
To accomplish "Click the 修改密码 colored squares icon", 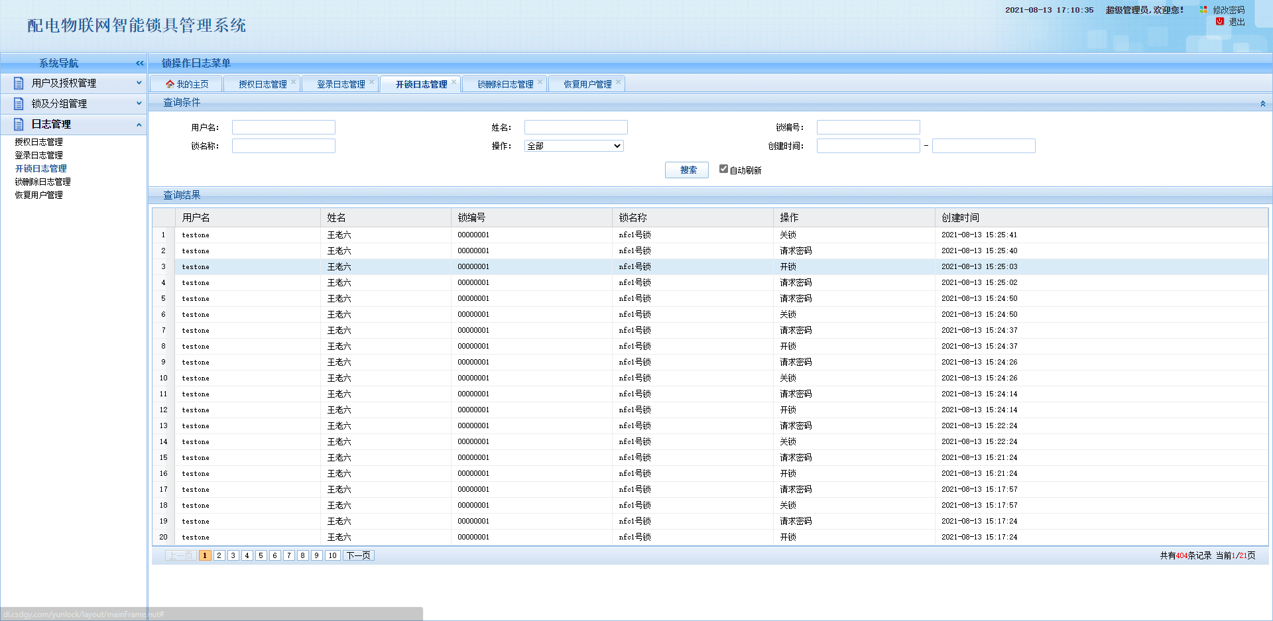I will [1203, 10].
